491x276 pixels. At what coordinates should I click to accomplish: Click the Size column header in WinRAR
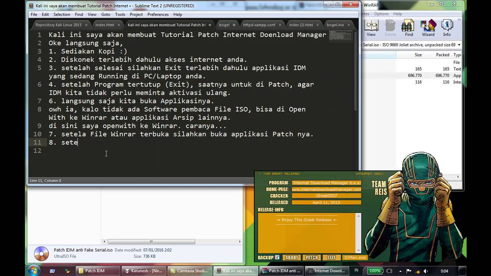pos(409,55)
